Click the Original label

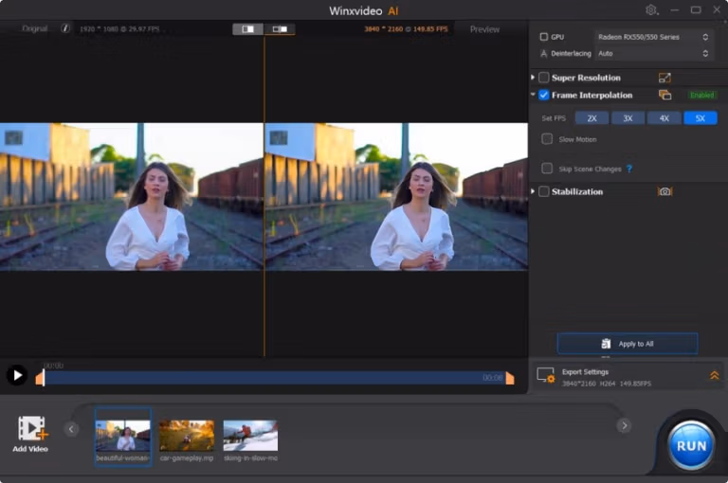pyautogui.click(x=35, y=28)
